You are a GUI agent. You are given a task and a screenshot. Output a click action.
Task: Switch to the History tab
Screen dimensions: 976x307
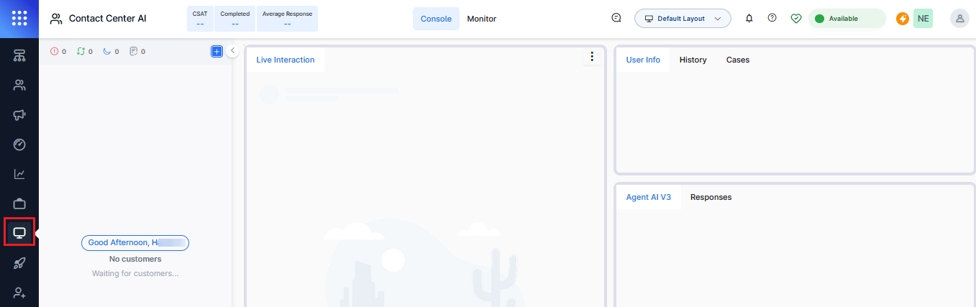pos(693,60)
